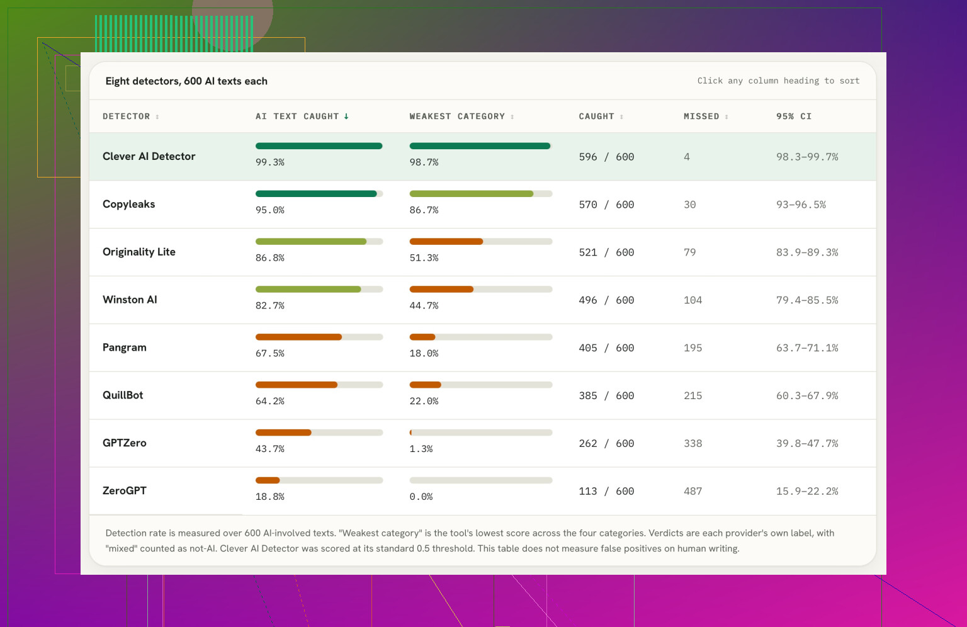Click the "570 / 600" caught count
This screenshot has height=627, width=967.
point(606,205)
